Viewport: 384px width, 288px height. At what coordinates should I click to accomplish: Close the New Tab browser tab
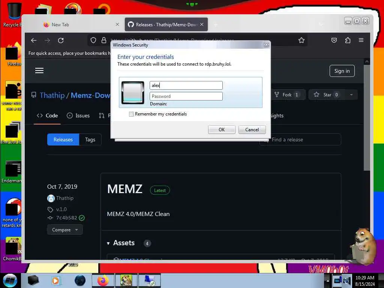tap(117, 24)
